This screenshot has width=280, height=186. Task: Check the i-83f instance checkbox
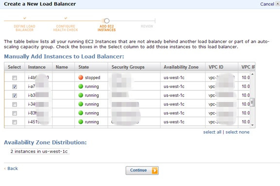pyautogui.click(x=15, y=113)
